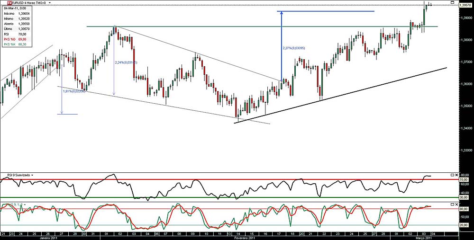The width and height of the screenshot is (474, 240).
Task: Click the 1,34000 price axis label
Action: [466, 128]
